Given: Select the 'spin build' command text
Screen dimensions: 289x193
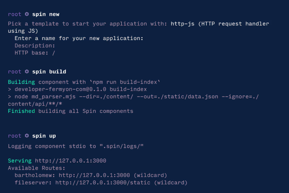Looking at the screenshot, I should pyautogui.click(x=49, y=72).
